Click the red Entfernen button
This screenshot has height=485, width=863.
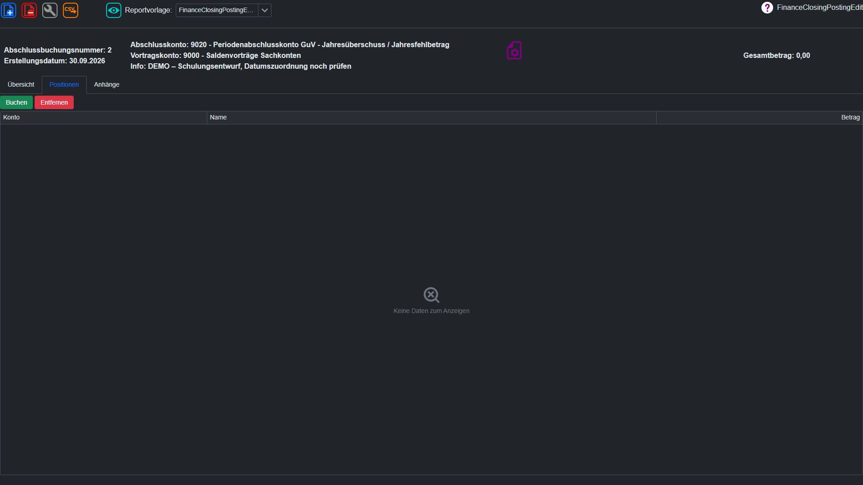(x=54, y=102)
